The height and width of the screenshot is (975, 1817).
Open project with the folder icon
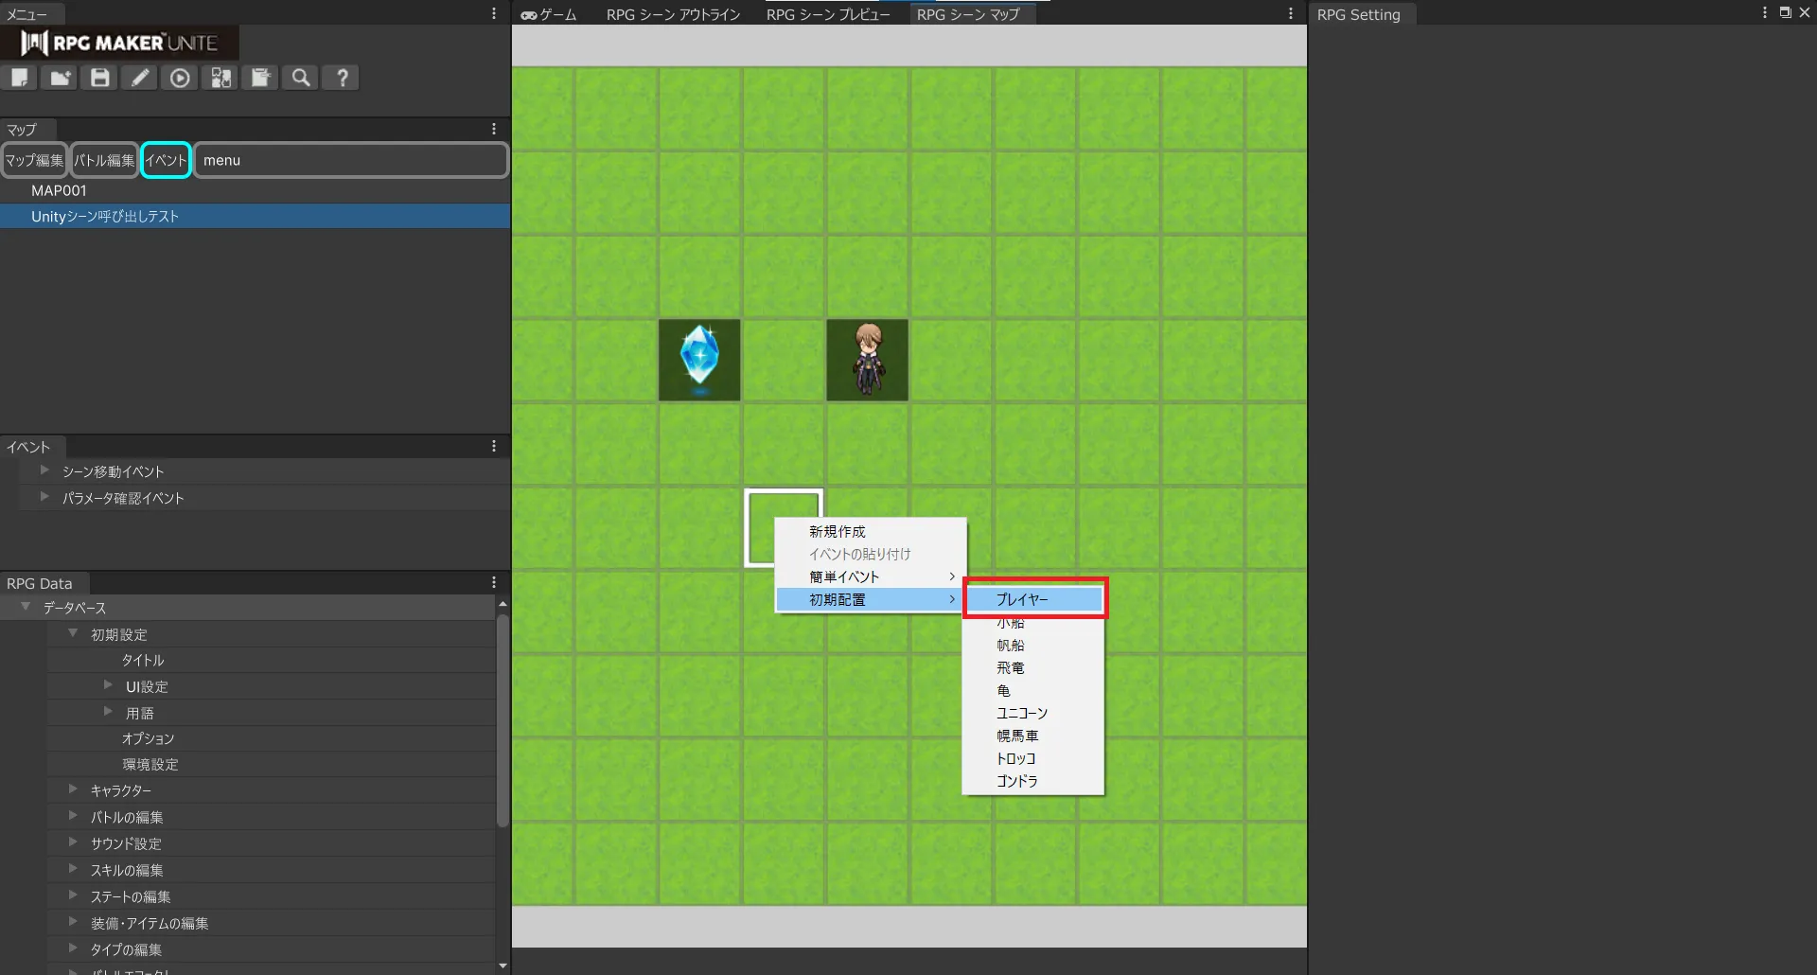tap(60, 78)
